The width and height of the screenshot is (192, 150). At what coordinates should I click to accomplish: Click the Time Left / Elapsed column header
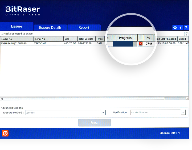pyautogui.click(x=166, y=39)
